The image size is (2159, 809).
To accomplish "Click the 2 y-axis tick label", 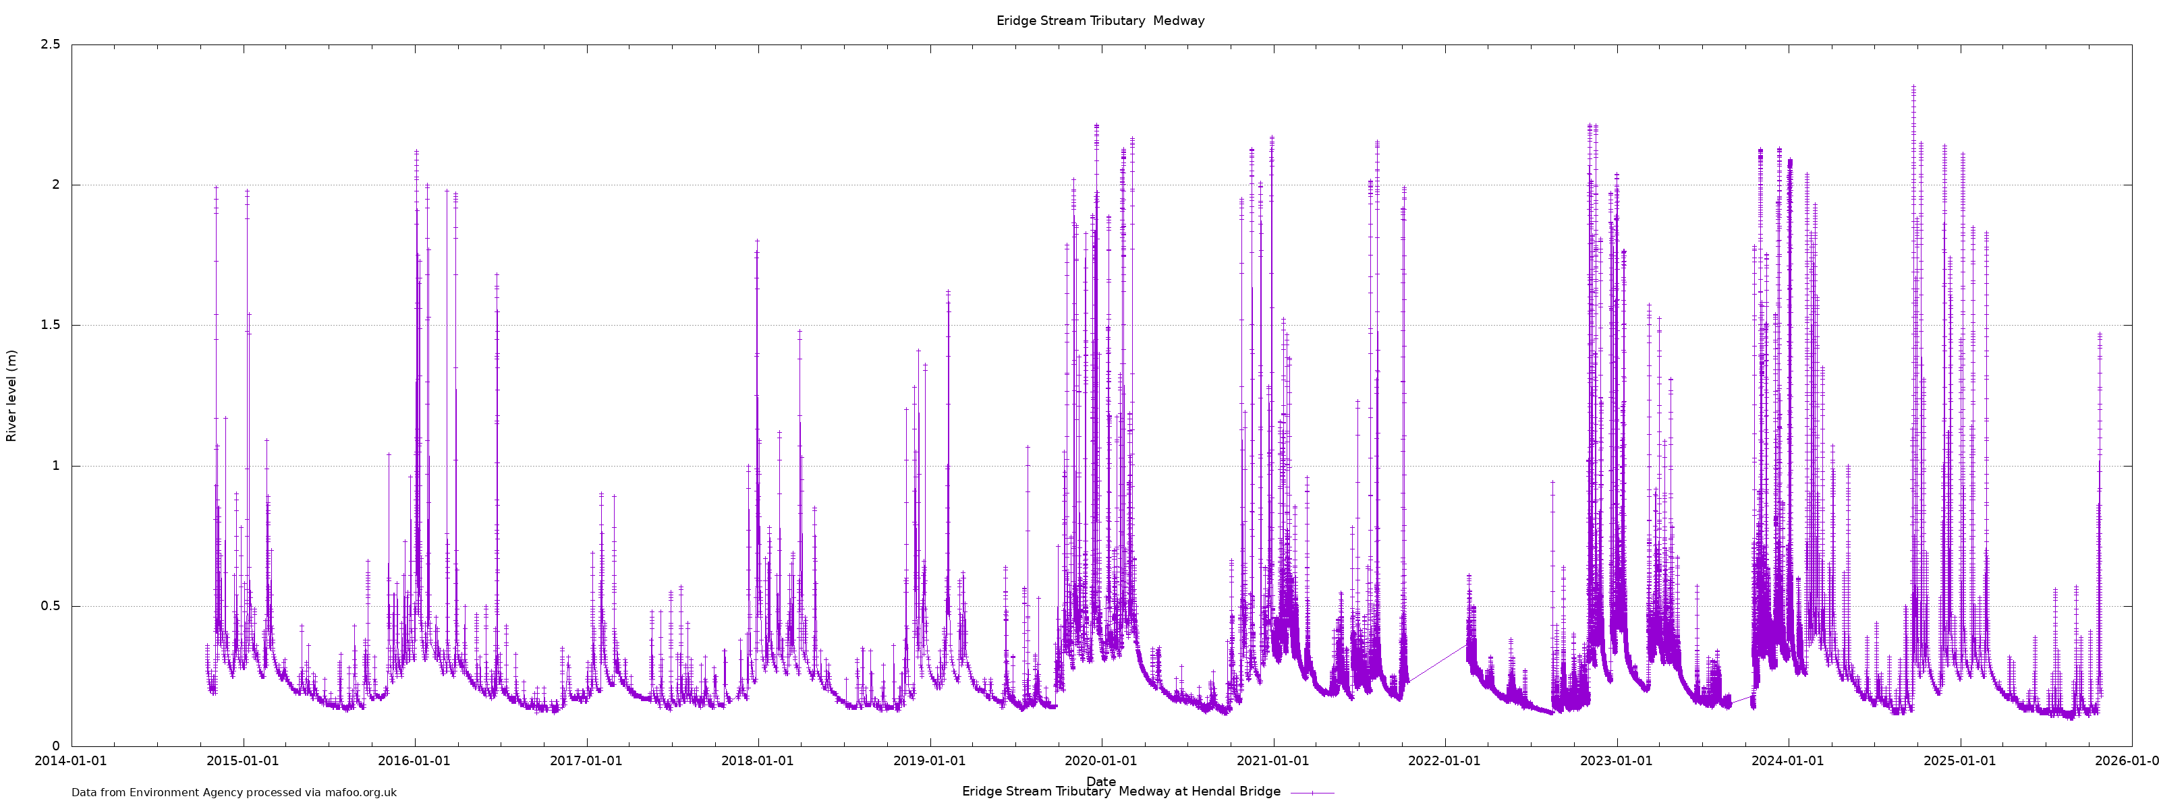I will pyautogui.click(x=56, y=184).
